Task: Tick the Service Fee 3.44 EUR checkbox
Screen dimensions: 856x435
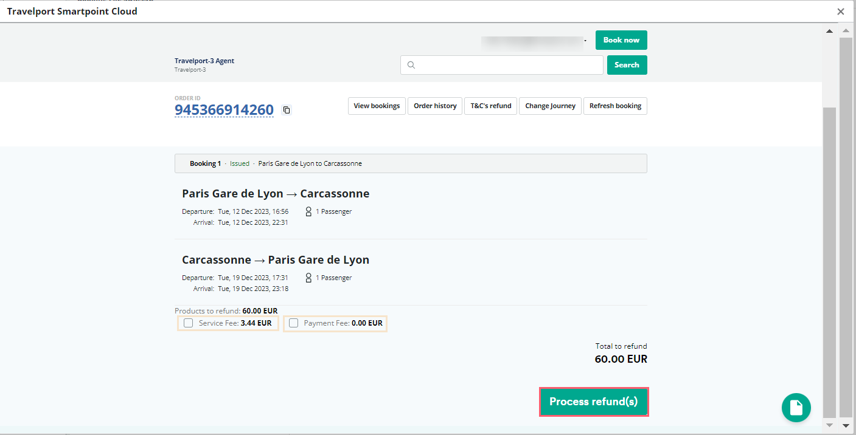Action: (189, 323)
